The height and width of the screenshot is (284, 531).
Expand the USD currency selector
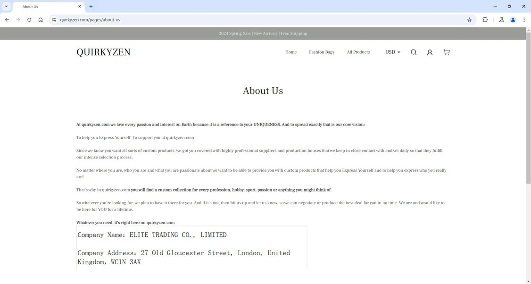pos(393,52)
